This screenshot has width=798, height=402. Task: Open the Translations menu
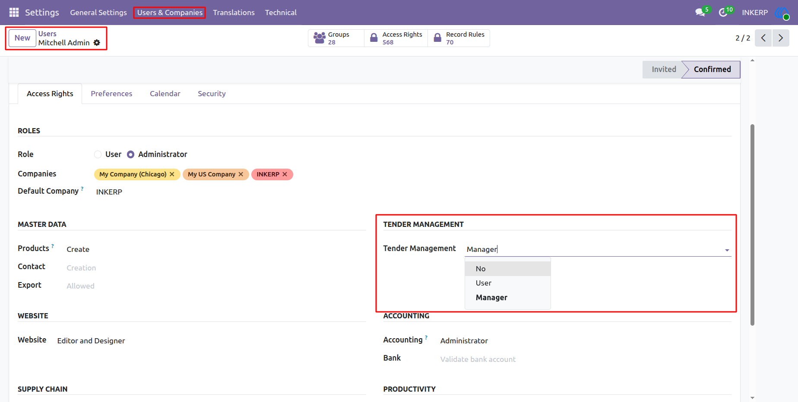(x=234, y=13)
